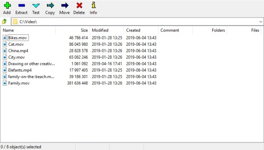This screenshot has height=150, width=264.
Task: Click the file icon beside Drawing or other creativ...
Action: pyautogui.click(x=5, y=64)
